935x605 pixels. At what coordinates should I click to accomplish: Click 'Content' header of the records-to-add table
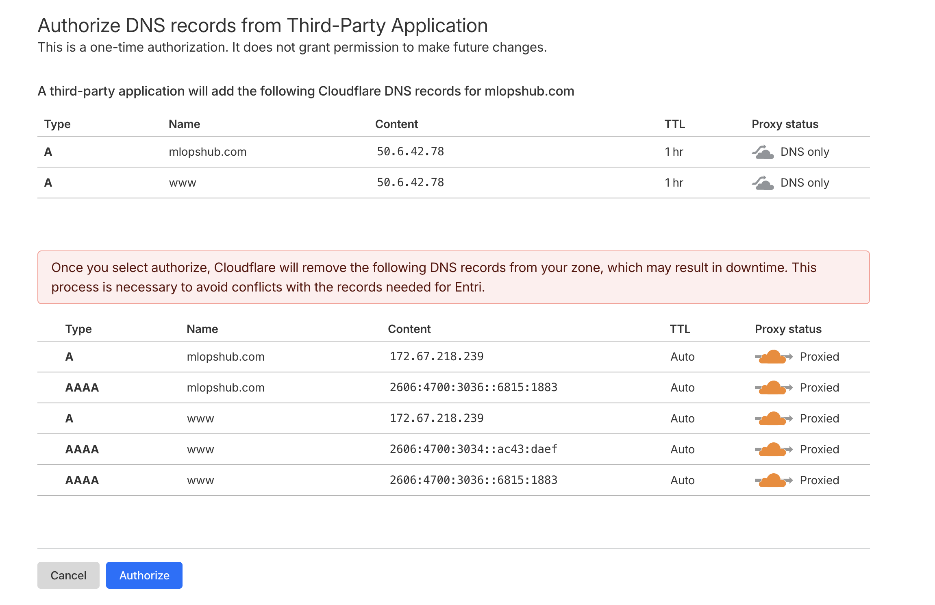tap(396, 124)
